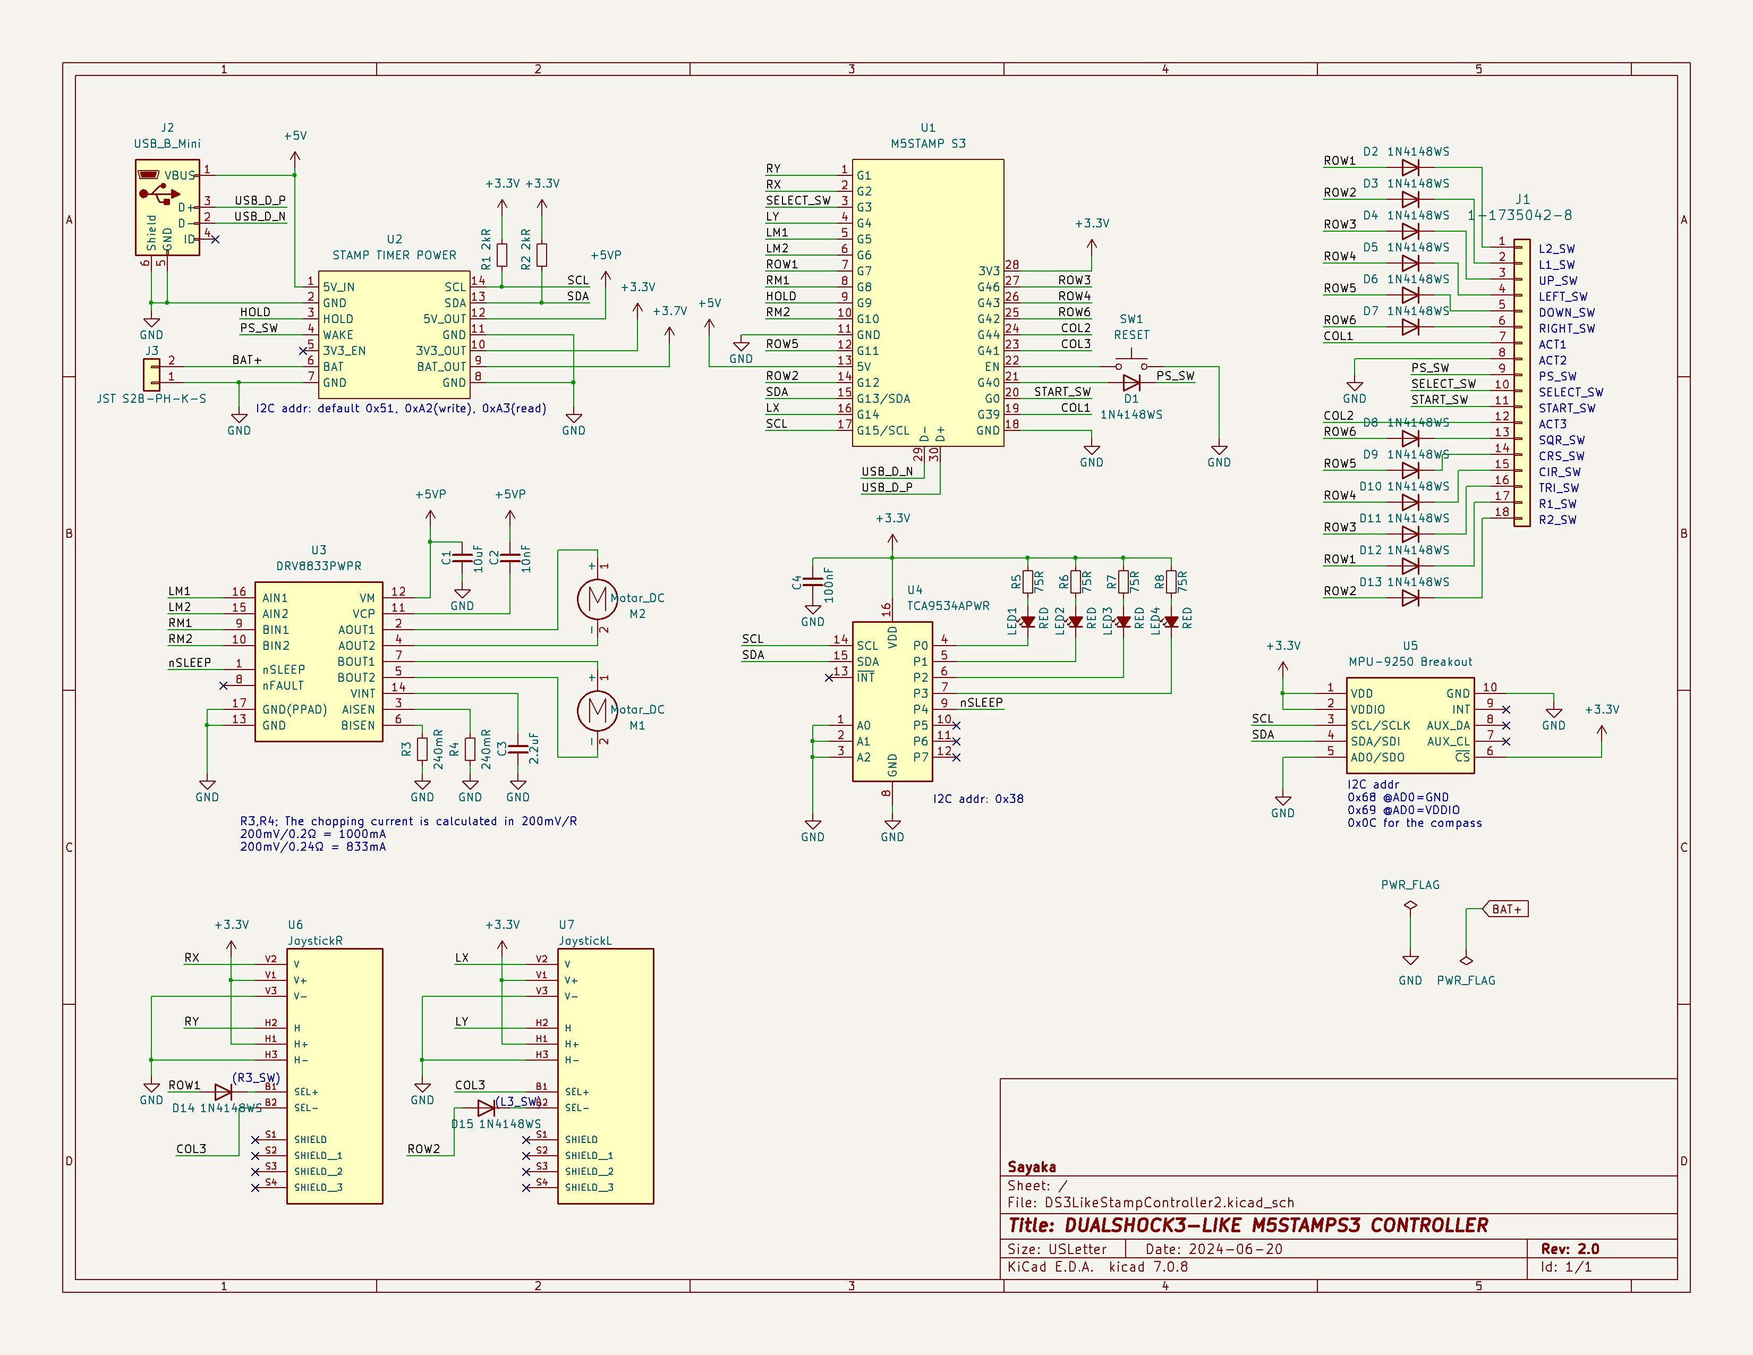Select diode D1 near the PS_SW label
This screenshot has height=1355, width=1753.
[x=1131, y=383]
